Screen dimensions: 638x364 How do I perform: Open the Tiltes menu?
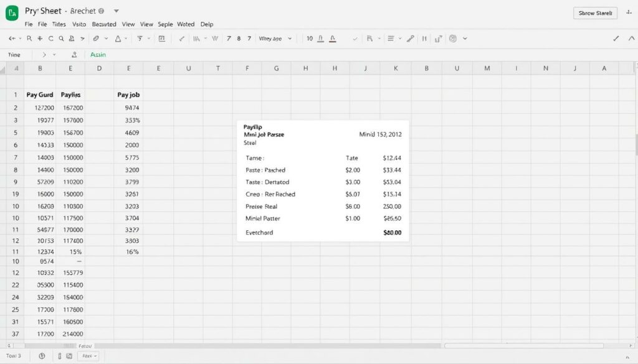[59, 24]
